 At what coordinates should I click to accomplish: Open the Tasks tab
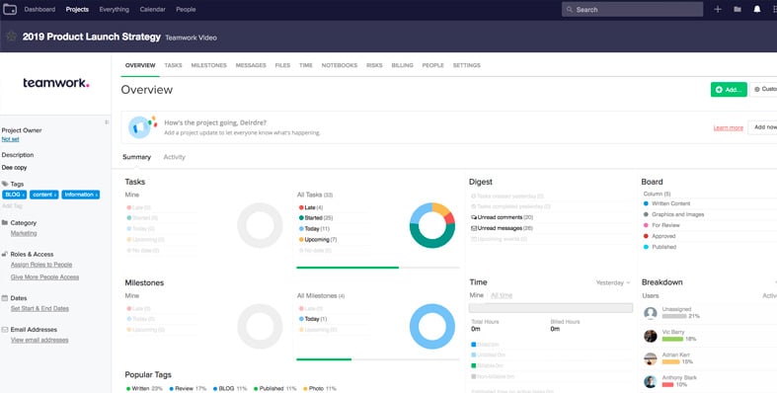point(173,65)
